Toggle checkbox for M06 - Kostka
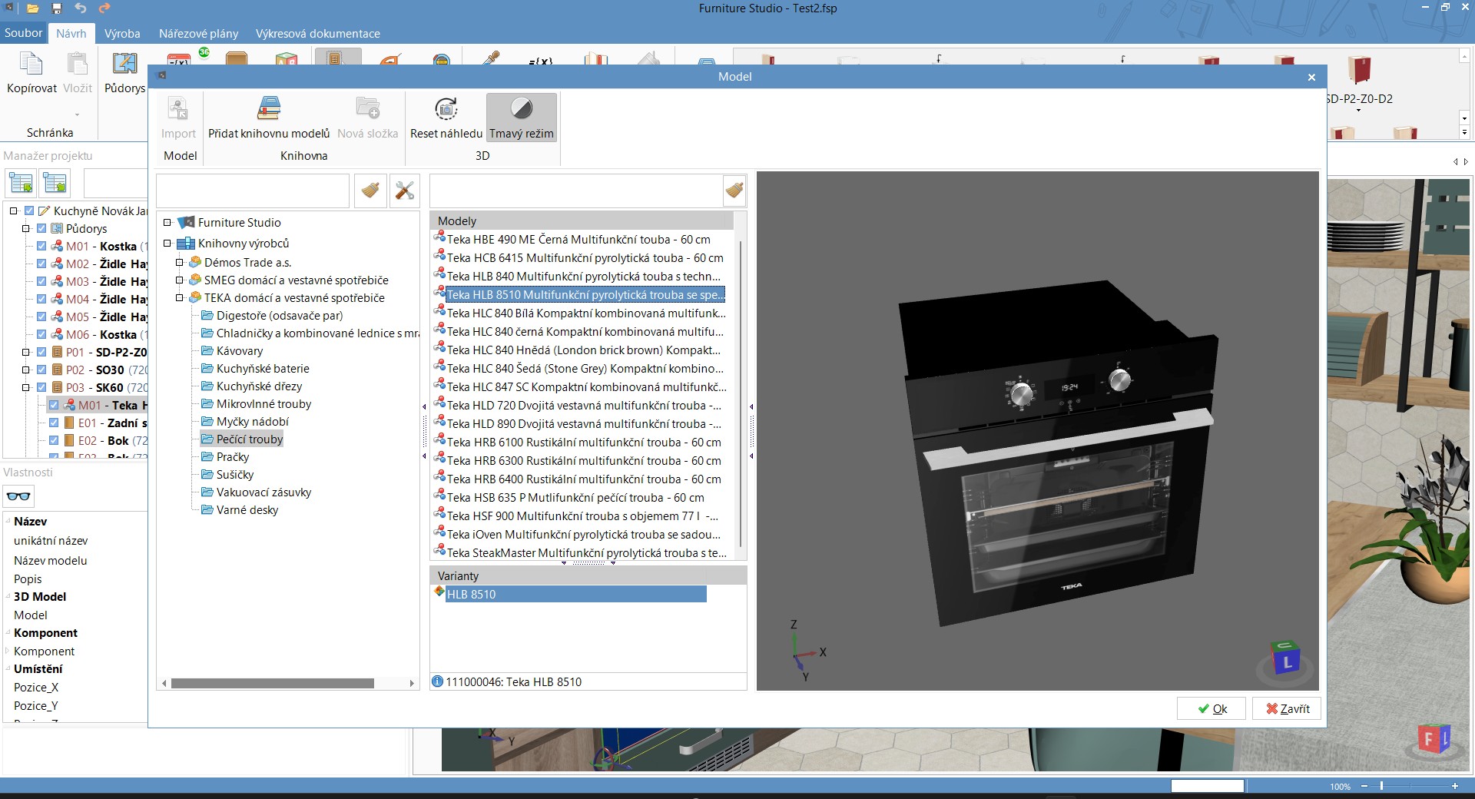This screenshot has height=799, width=1475. click(x=41, y=334)
